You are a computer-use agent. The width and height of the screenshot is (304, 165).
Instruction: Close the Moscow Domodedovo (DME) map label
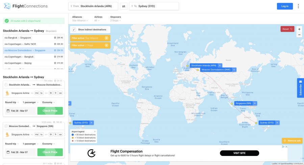point(234,70)
